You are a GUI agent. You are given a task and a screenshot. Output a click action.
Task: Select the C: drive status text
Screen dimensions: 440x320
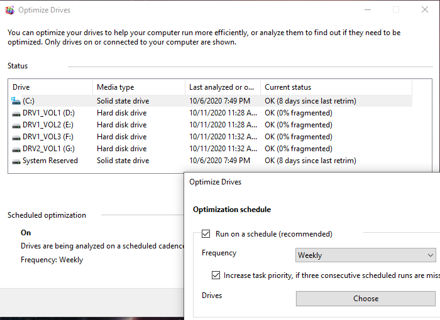coord(311,101)
